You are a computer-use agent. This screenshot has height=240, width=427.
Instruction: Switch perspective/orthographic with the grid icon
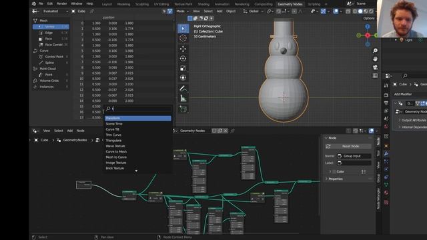point(375,75)
